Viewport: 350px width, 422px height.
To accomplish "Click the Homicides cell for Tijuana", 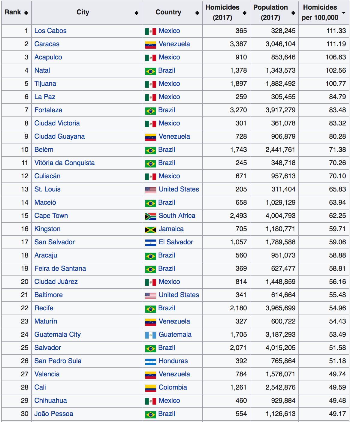I will point(238,83).
